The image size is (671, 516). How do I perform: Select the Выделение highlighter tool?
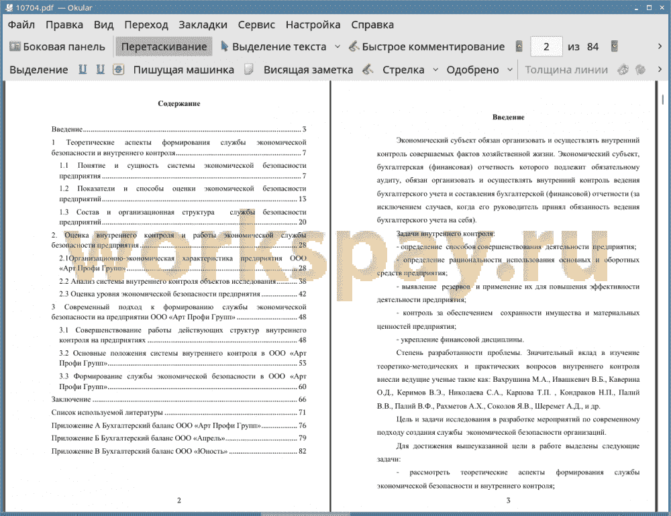(x=38, y=70)
